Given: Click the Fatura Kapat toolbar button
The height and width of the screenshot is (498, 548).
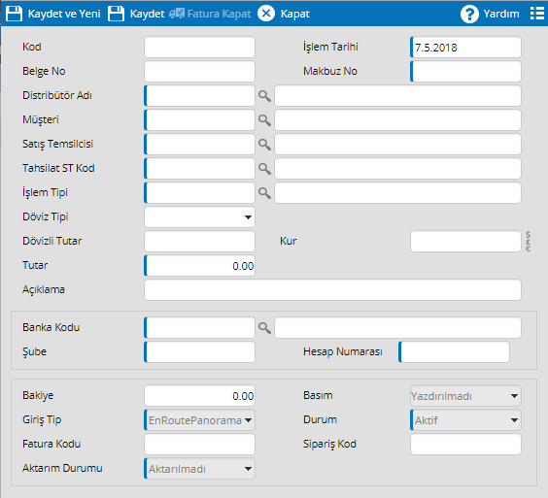Looking at the screenshot, I should tap(210, 14).
